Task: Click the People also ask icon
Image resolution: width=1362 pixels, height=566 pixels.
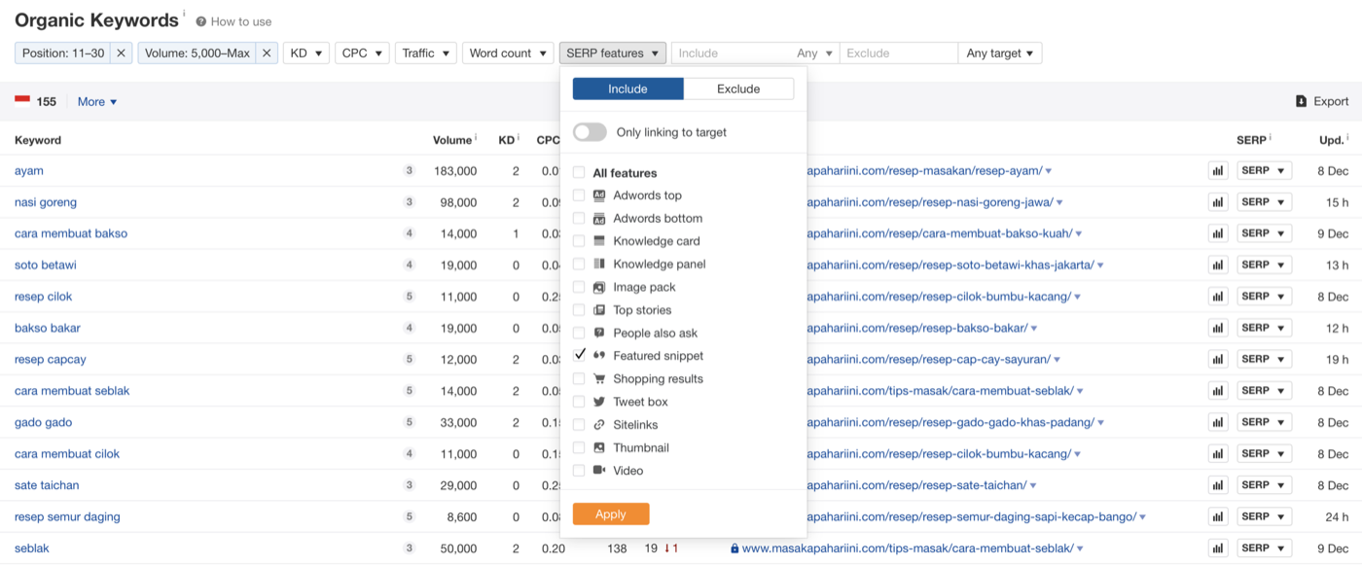Action: (599, 333)
